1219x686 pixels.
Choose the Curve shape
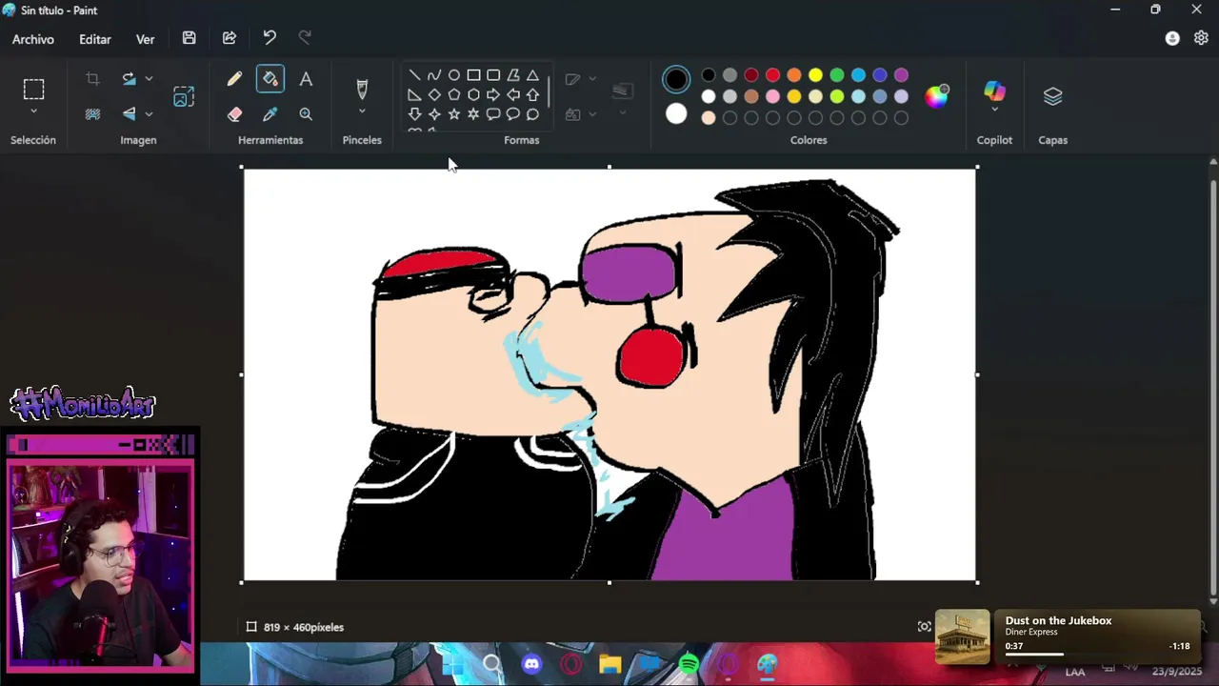click(434, 75)
